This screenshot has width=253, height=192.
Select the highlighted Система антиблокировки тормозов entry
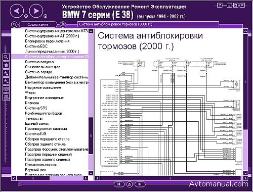pyautogui.click(x=50, y=57)
